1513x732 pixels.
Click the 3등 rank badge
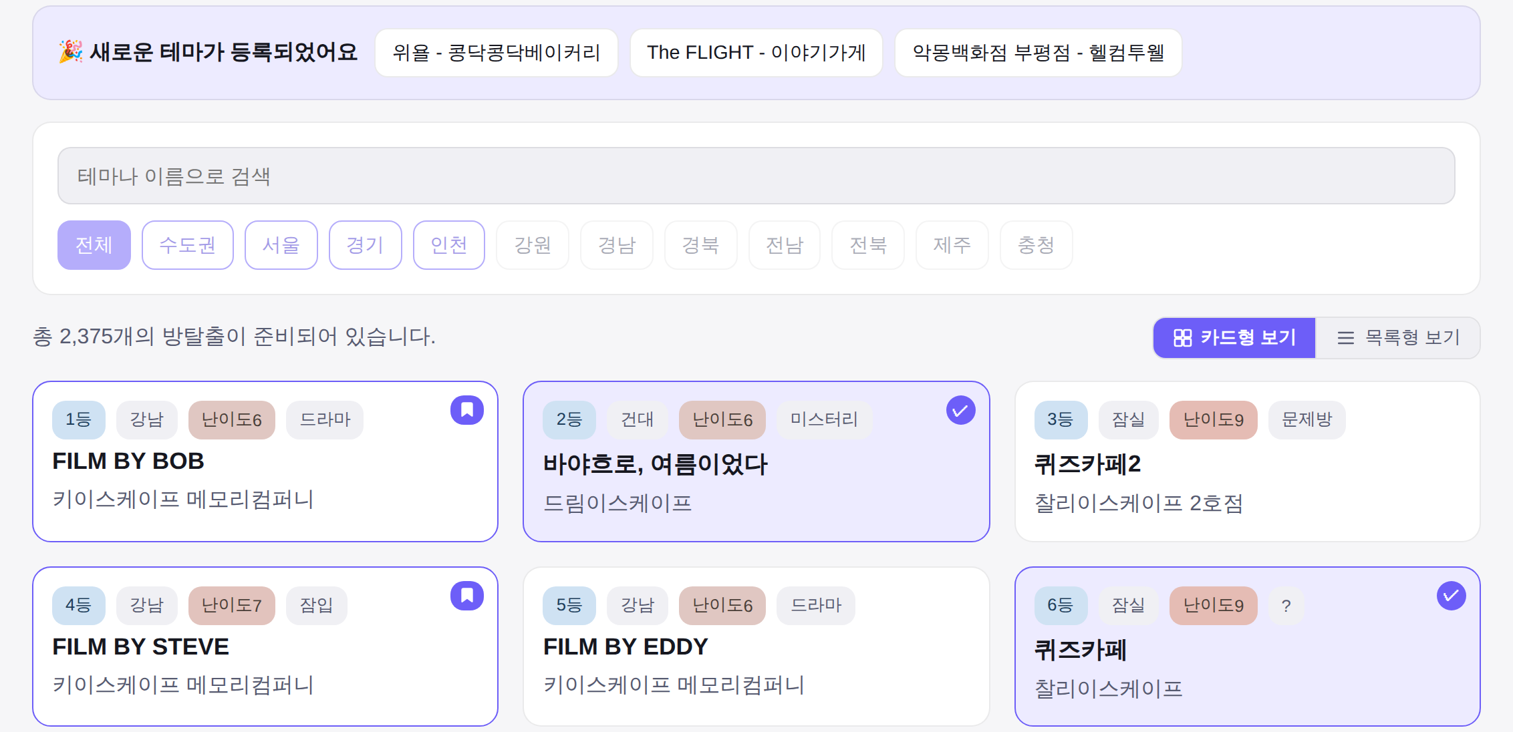[1061, 419]
